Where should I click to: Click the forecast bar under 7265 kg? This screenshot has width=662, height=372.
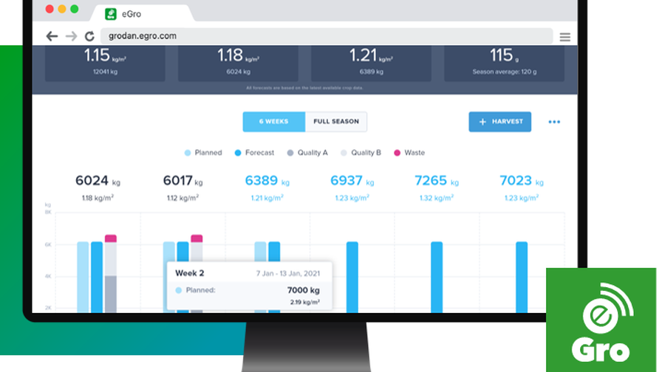[x=437, y=277]
